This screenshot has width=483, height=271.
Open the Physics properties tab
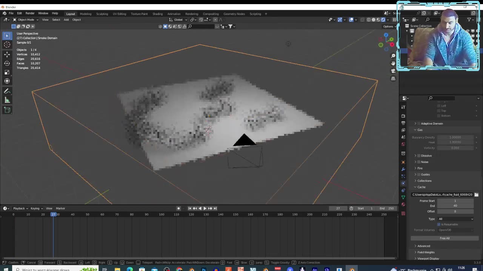point(403,183)
